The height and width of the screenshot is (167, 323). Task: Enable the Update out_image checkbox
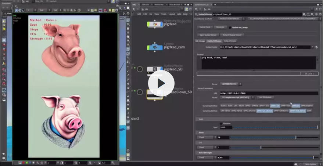[230, 27]
